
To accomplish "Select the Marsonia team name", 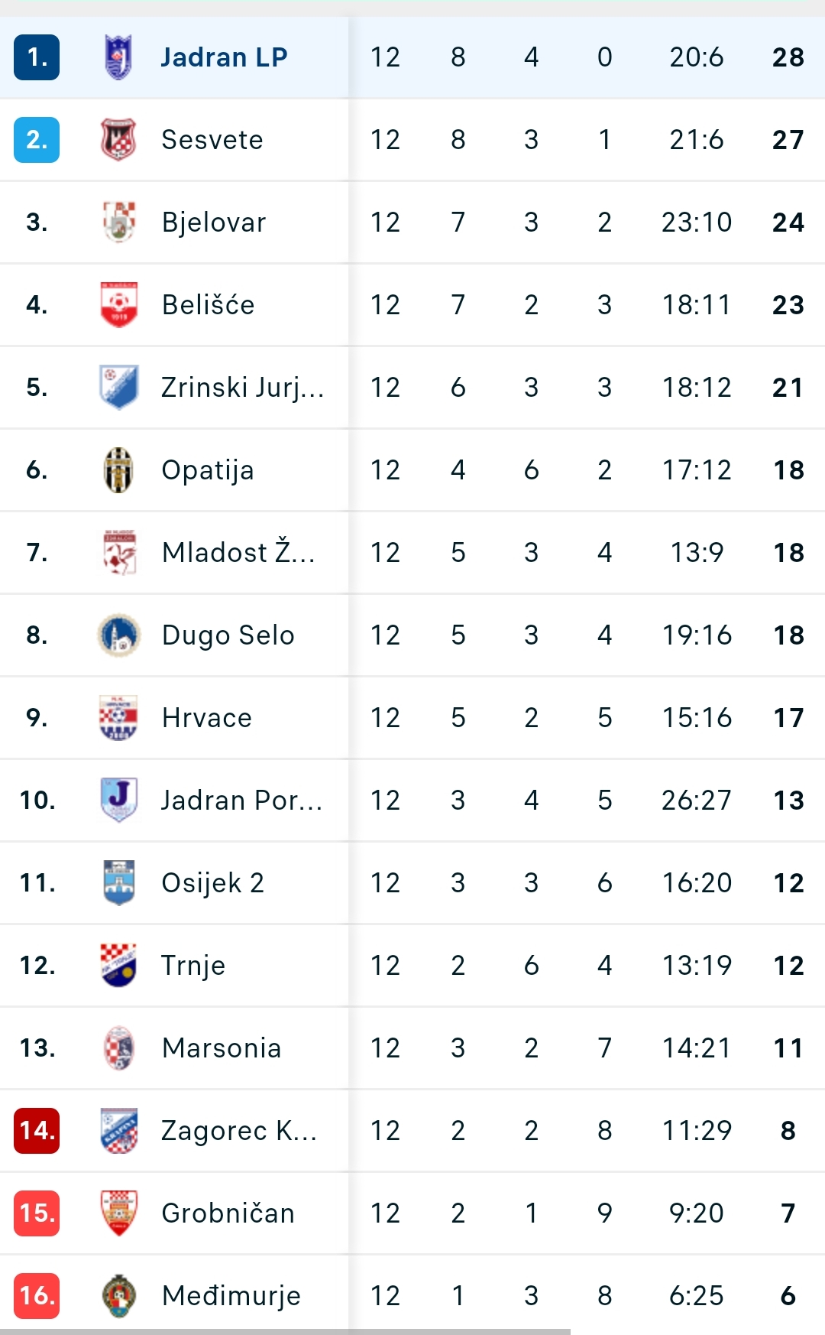I will [x=222, y=1048].
